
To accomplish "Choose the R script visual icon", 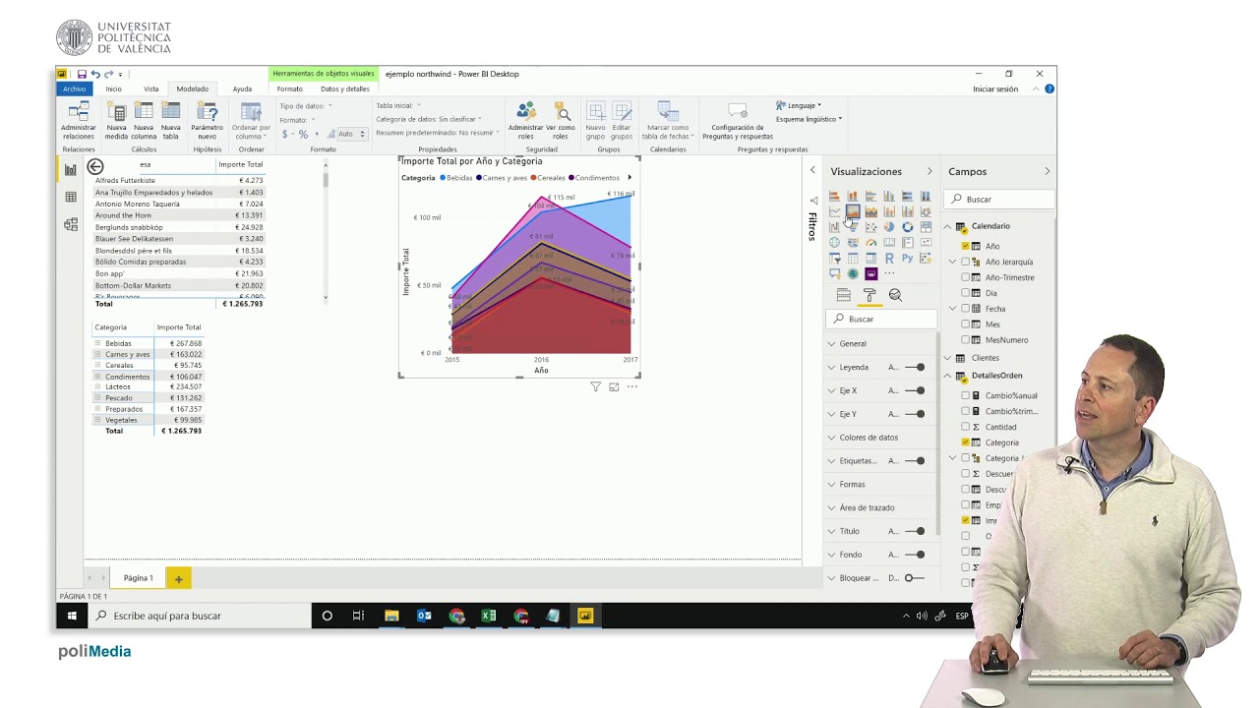I will pos(889,258).
